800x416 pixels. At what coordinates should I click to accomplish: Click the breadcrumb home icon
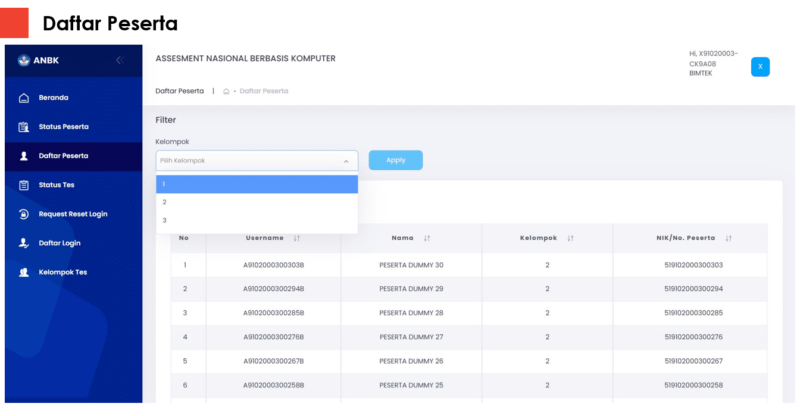[226, 91]
